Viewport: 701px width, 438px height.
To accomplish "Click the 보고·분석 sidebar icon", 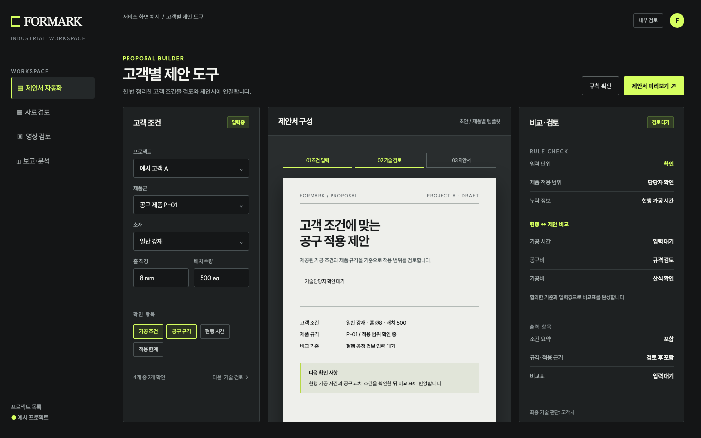I will 18,162.
